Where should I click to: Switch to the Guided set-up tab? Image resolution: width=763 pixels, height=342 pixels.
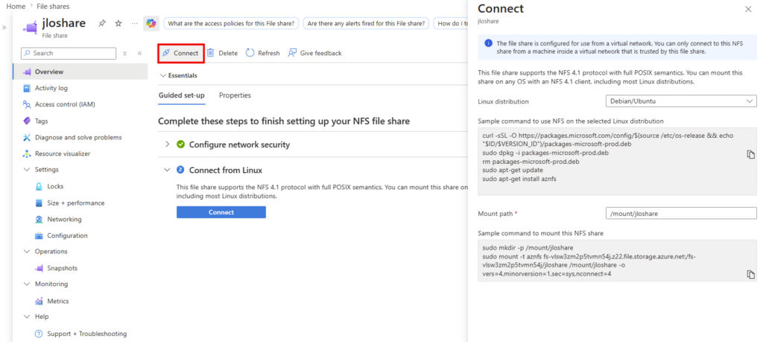click(182, 95)
